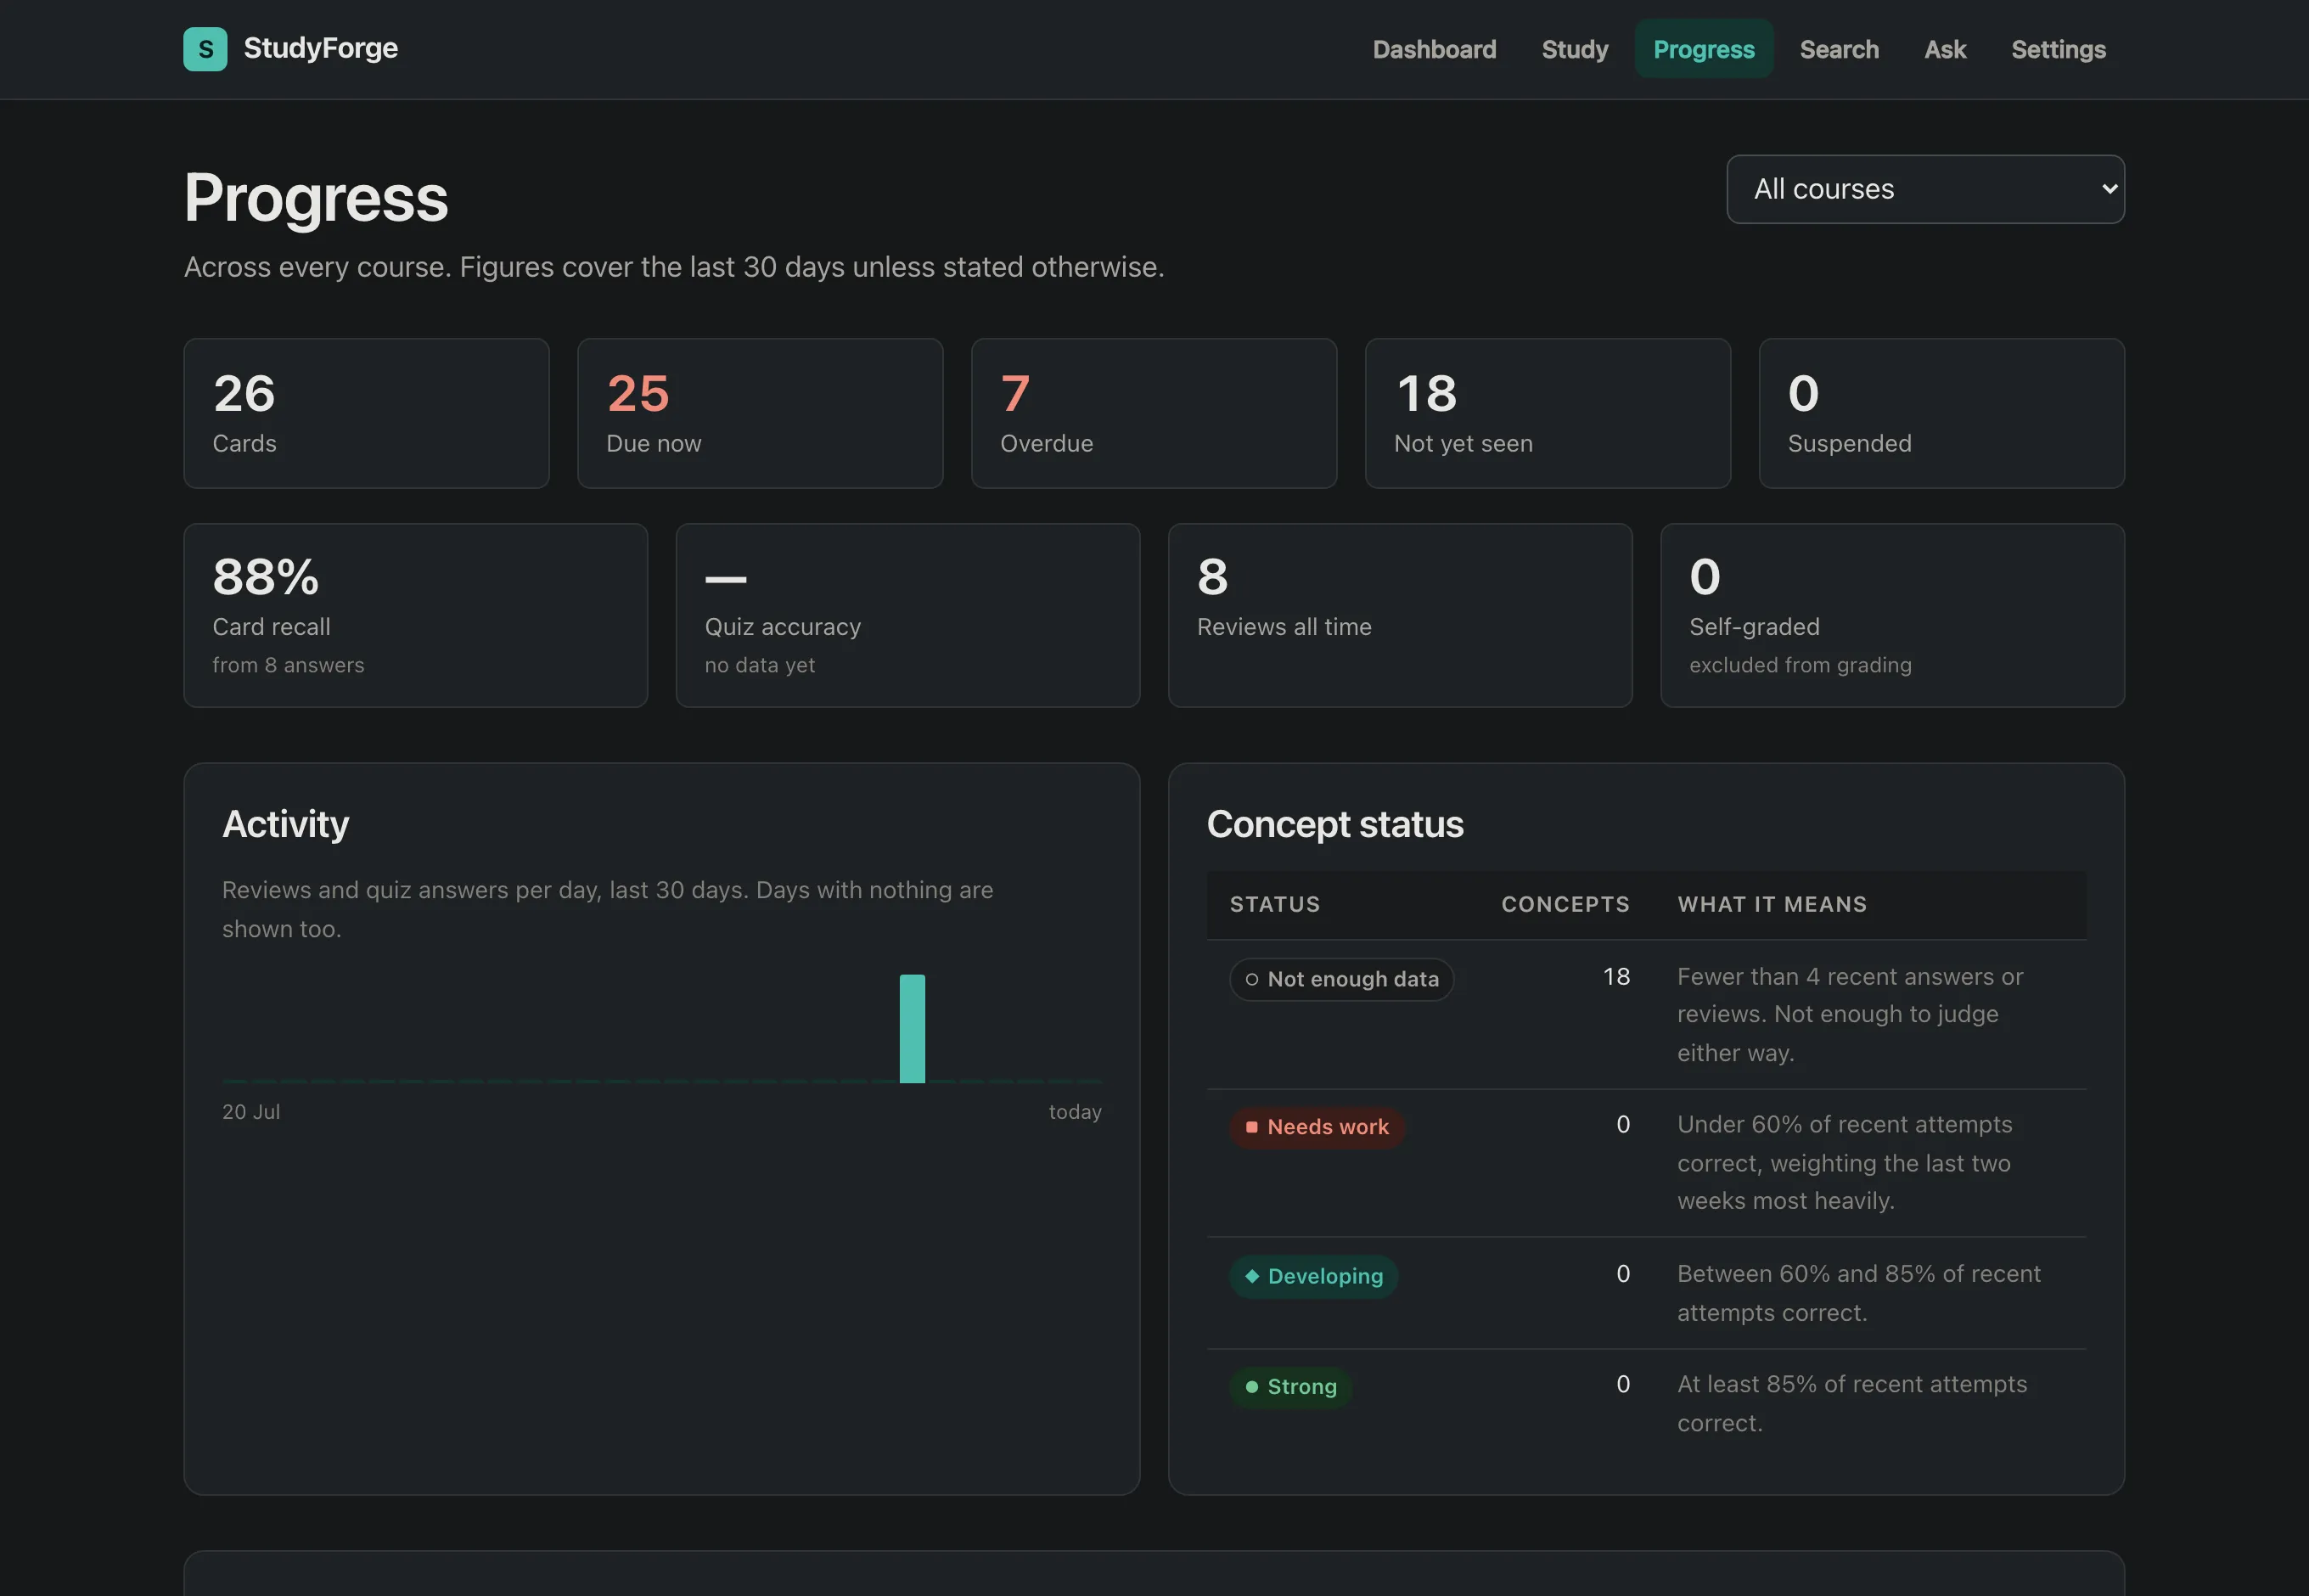Viewport: 2309px width, 1596px height.
Task: Click the 25 Due now stat card
Action: pyautogui.click(x=760, y=413)
